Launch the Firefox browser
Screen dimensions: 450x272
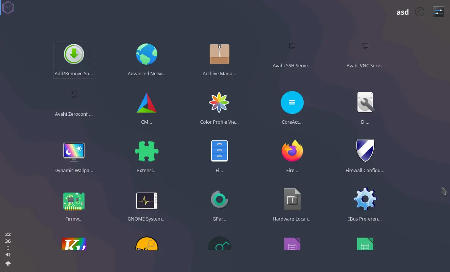[x=292, y=151]
